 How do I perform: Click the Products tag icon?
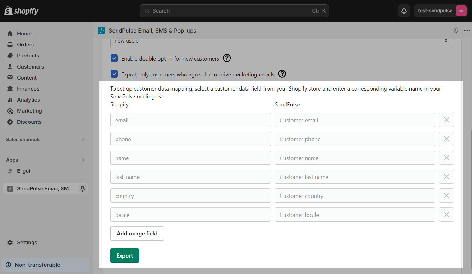pyautogui.click(x=10, y=56)
